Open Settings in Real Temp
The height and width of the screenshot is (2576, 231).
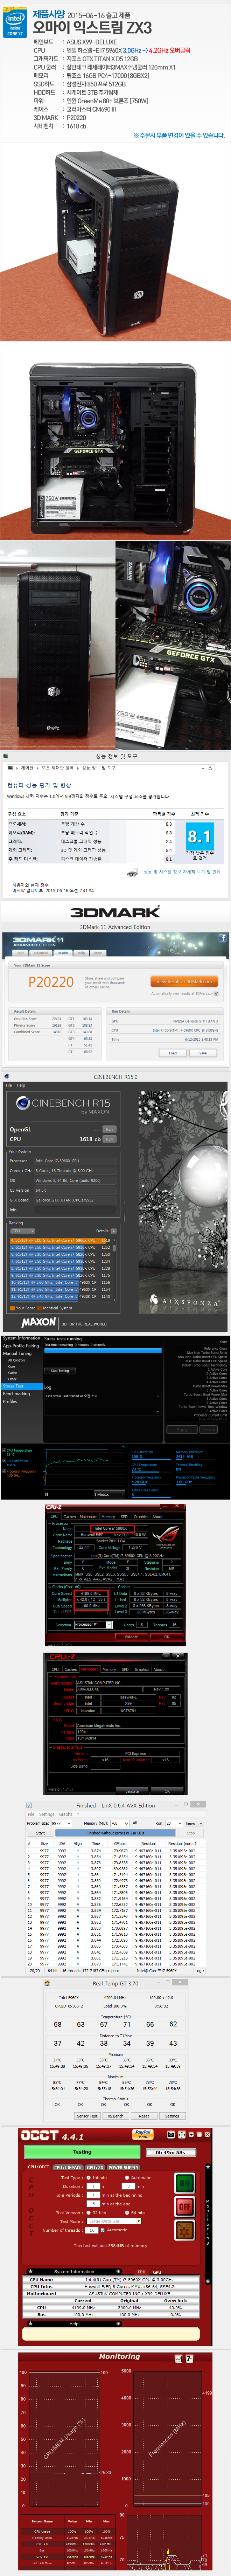tap(172, 2116)
